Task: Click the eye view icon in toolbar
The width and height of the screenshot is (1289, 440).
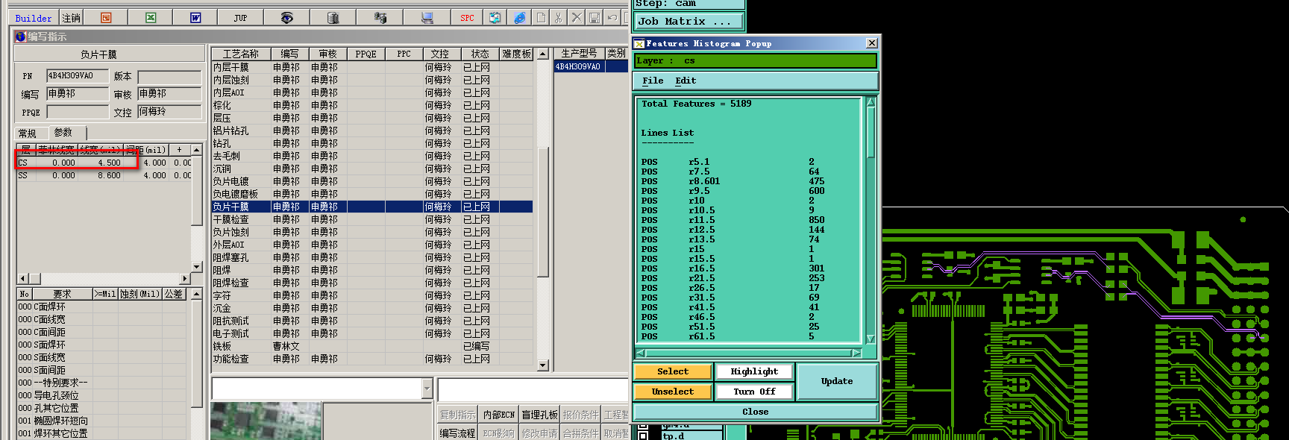Action: coord(286,17)
